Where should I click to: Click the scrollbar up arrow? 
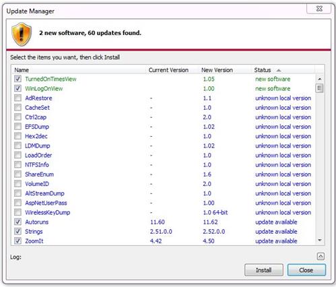(320, 79)
